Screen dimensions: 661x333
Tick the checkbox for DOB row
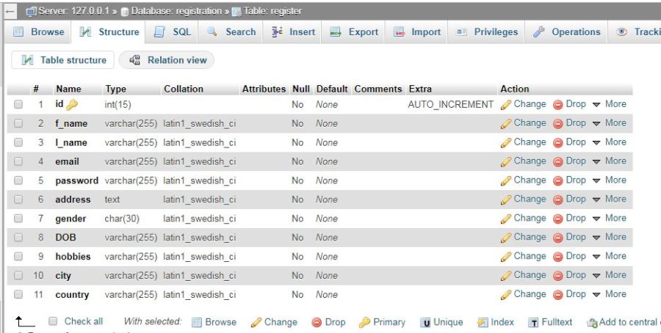18,237
